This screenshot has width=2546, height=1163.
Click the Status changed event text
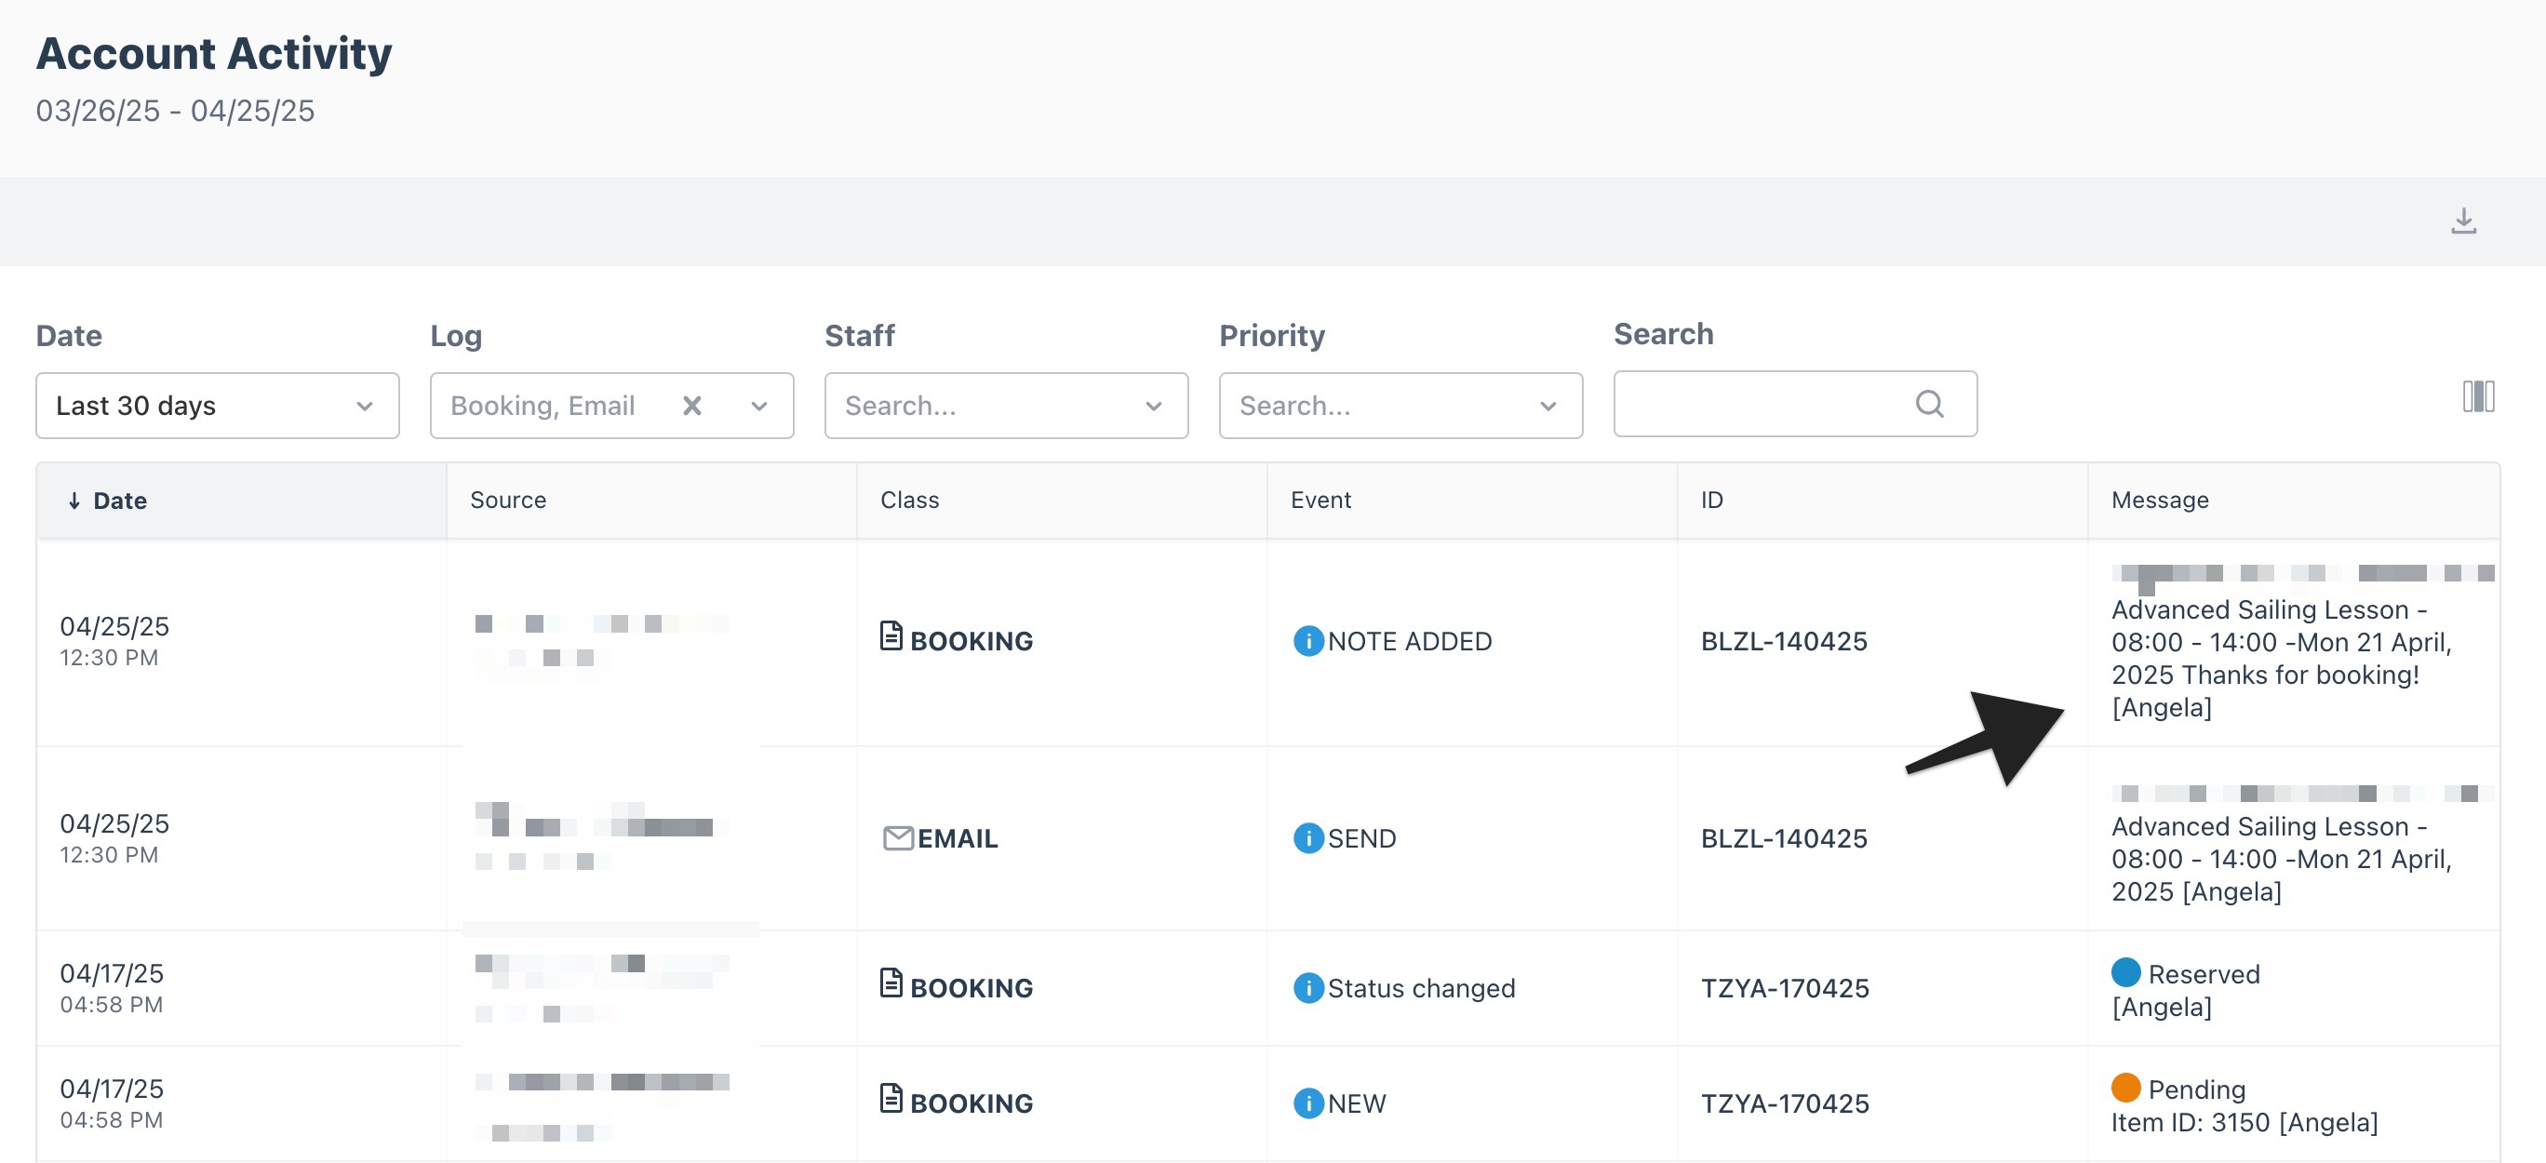(1420, 988)
